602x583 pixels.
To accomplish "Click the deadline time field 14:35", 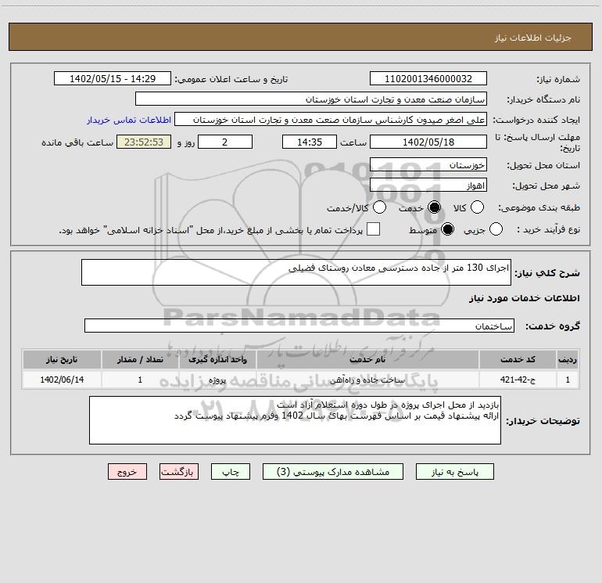I will (310, 142).
